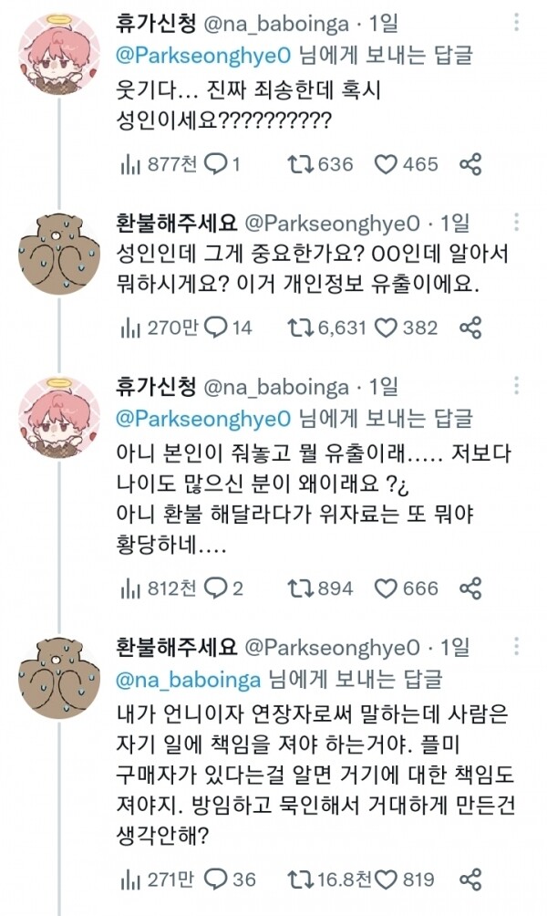Open replies on last tweet with 36 comments
The width and height of the screenshot is (547, 916).
click(215, 880)
